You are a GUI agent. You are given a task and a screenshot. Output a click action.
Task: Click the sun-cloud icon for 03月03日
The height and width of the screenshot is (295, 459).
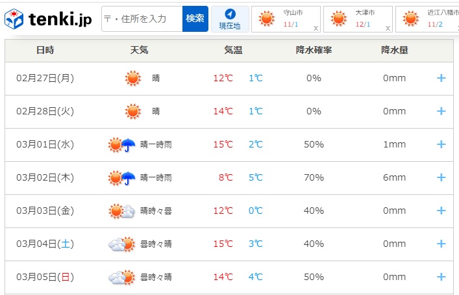(x=121, y=211)
